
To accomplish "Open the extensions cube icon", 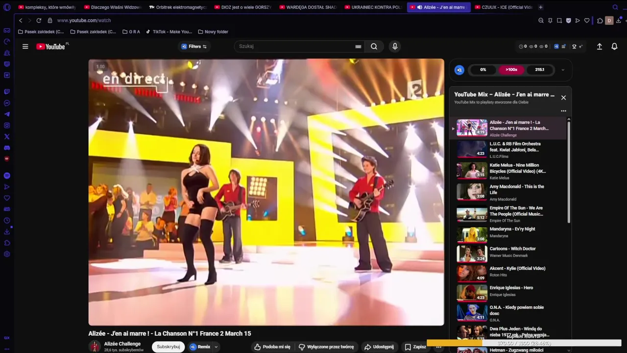I will click(x=600, y=21).
